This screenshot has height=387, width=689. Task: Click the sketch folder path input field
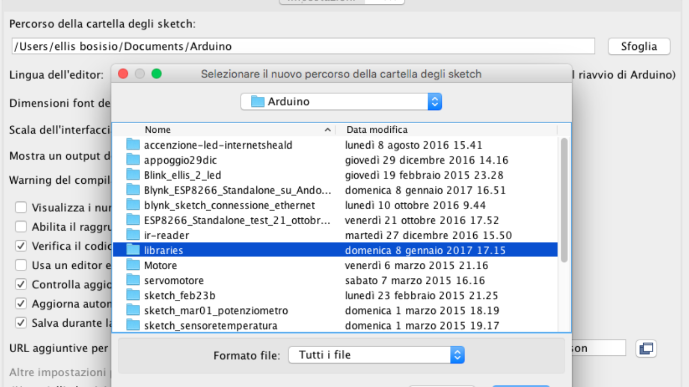pyautogui.click(x=303, y=46)
